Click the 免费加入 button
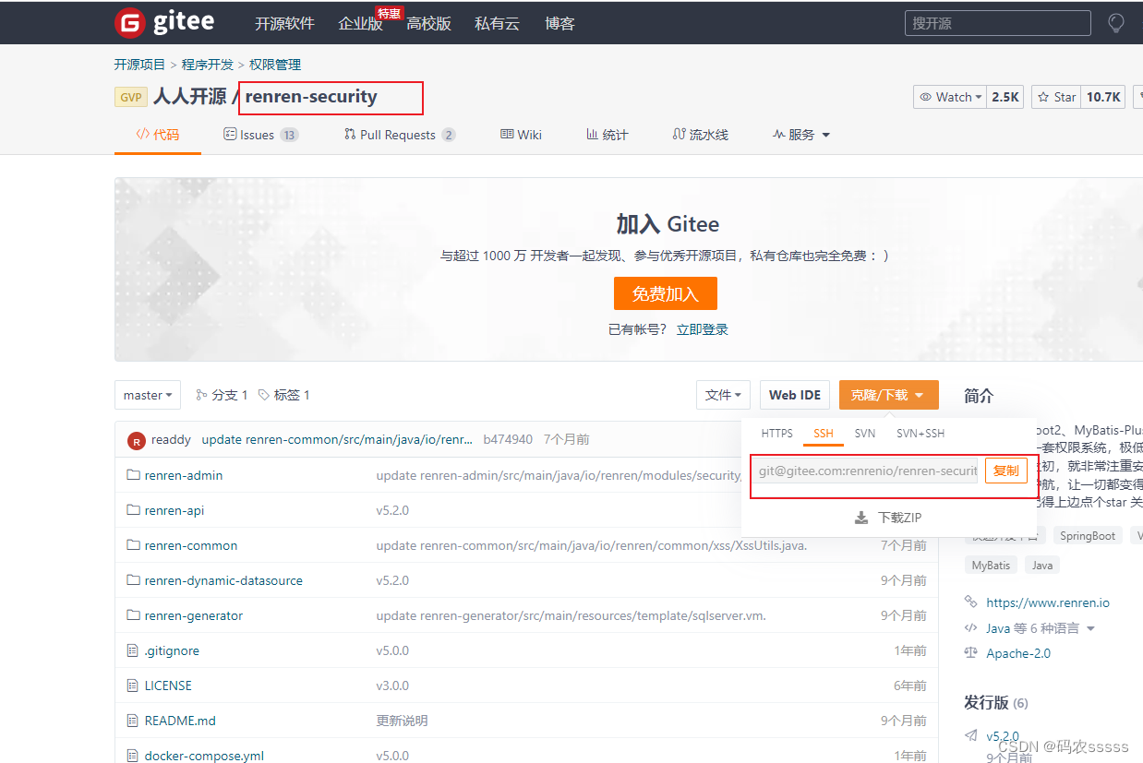This screenshot has height=763, width=1143. (666, 292)
